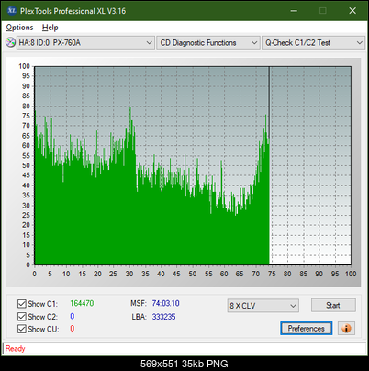The image size is (369, 371).
Task: Click the CU error count value 0
Action: [x=73, y=329]
